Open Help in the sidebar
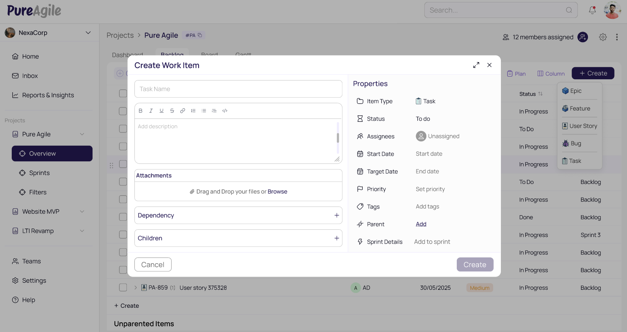The width and height of the screenshot is (627, 332). coord(24,300)
